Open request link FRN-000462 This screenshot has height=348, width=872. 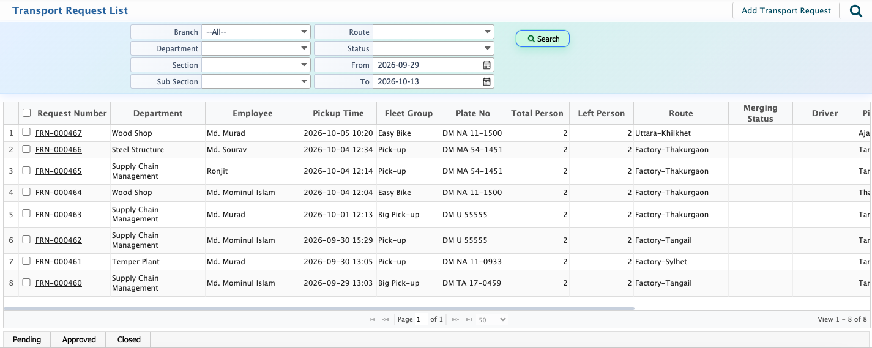[59, 240]
